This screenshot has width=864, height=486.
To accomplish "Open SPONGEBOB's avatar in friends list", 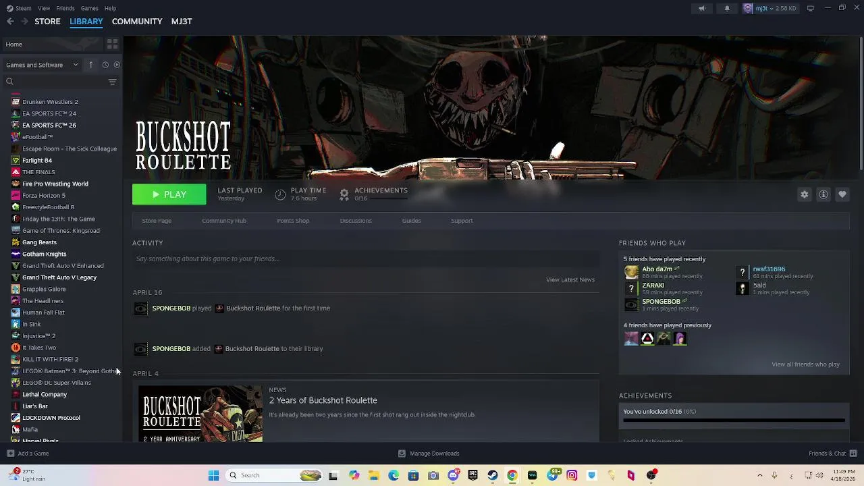I will click(x=631, y=304).
